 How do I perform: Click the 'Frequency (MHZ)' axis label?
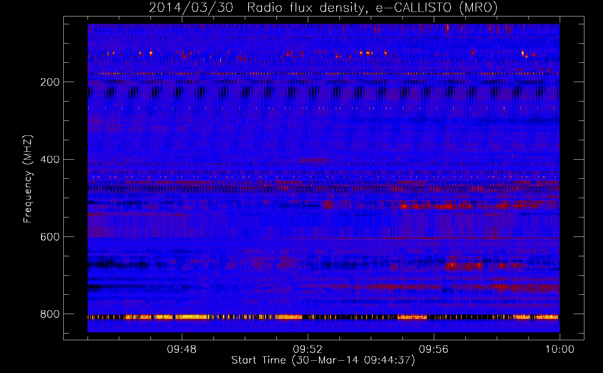pos(28,179)
